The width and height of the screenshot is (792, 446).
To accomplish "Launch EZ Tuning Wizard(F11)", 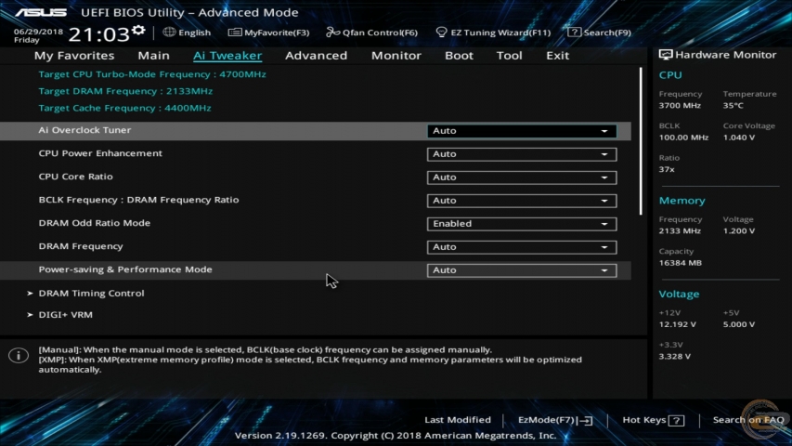I will coord(493,33).
